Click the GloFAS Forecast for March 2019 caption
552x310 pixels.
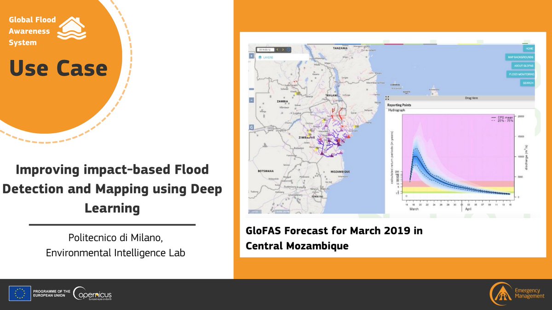click(x=334, y=238)
